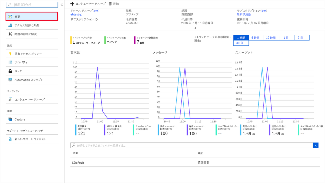325x183 pixels.
Task: Collapse the sidebar with double chevron
Action: [62, 4]
